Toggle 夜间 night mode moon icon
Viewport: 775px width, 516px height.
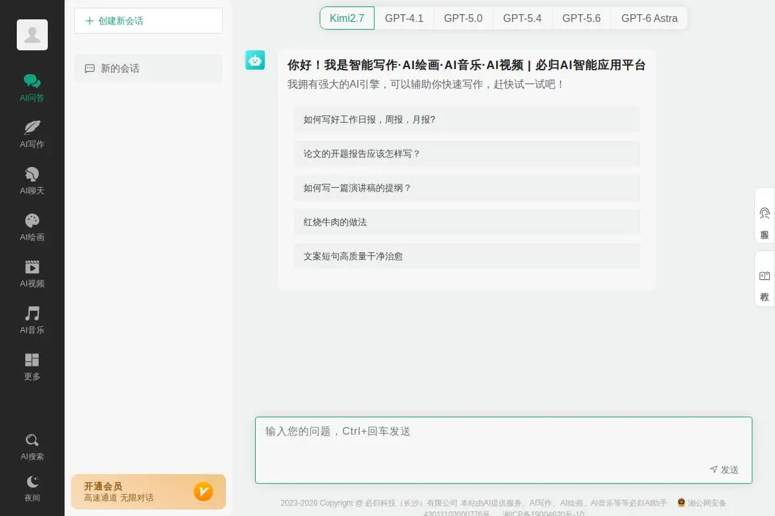(32, 482)
